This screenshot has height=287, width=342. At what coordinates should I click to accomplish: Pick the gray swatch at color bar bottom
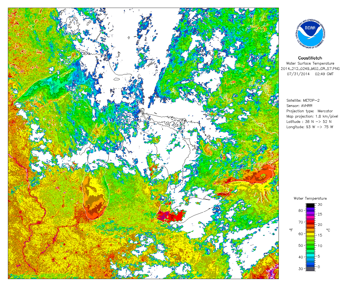[x=310, y=269]
